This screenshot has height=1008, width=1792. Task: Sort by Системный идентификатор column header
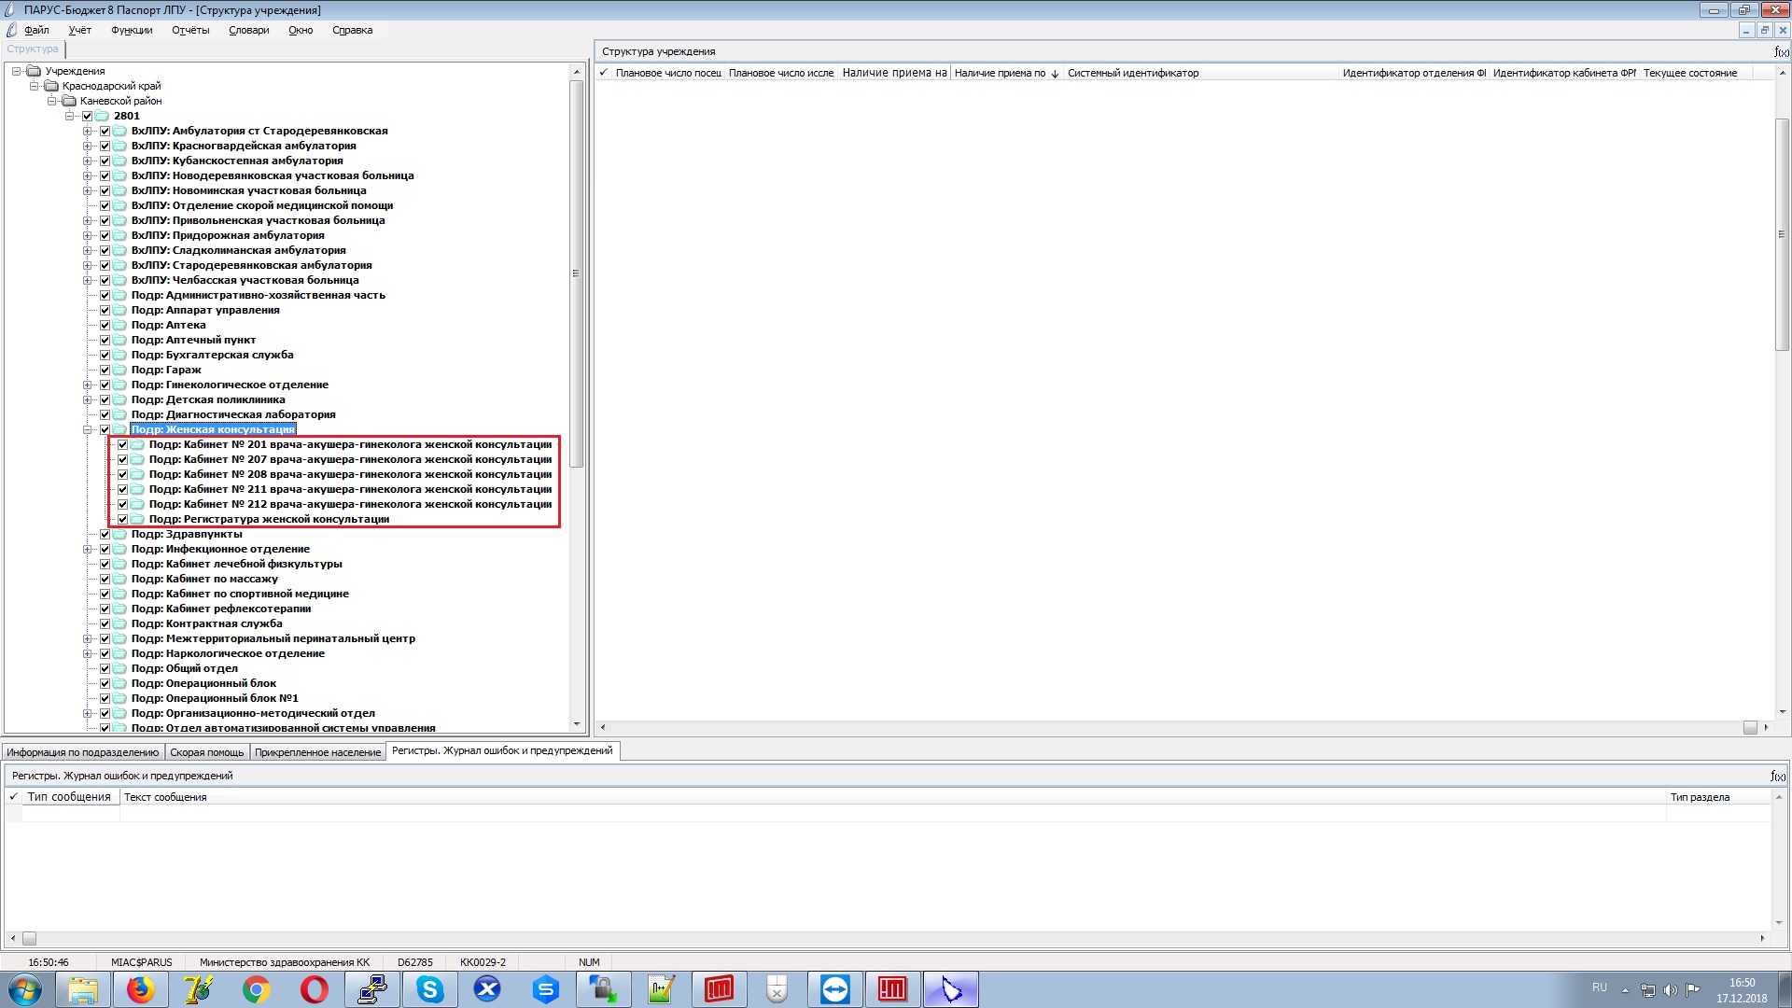[x=1132, y=73]
